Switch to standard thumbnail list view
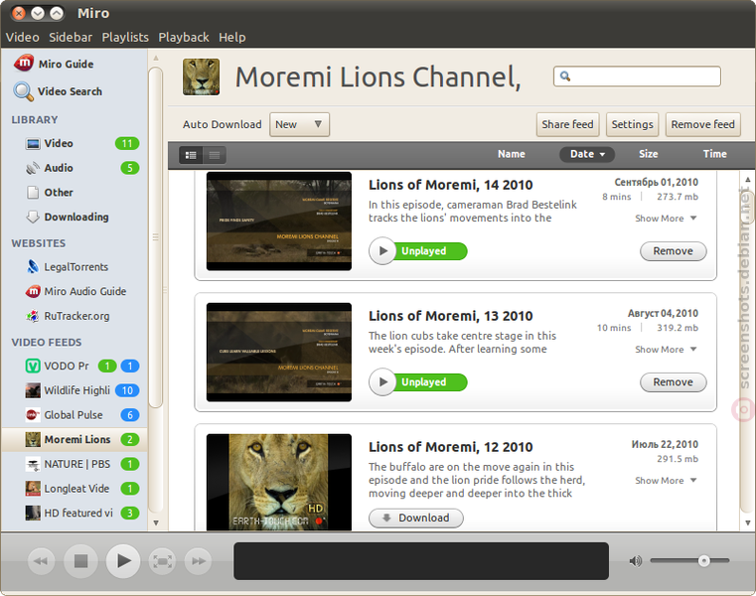Screen dimensions: 756x596 pyautogui.click(x=191, y=155)
